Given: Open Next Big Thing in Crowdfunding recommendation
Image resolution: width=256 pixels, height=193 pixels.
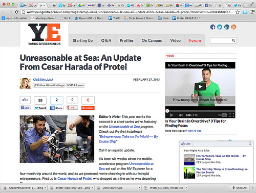Looking at the screenshot, I should 222,171.
